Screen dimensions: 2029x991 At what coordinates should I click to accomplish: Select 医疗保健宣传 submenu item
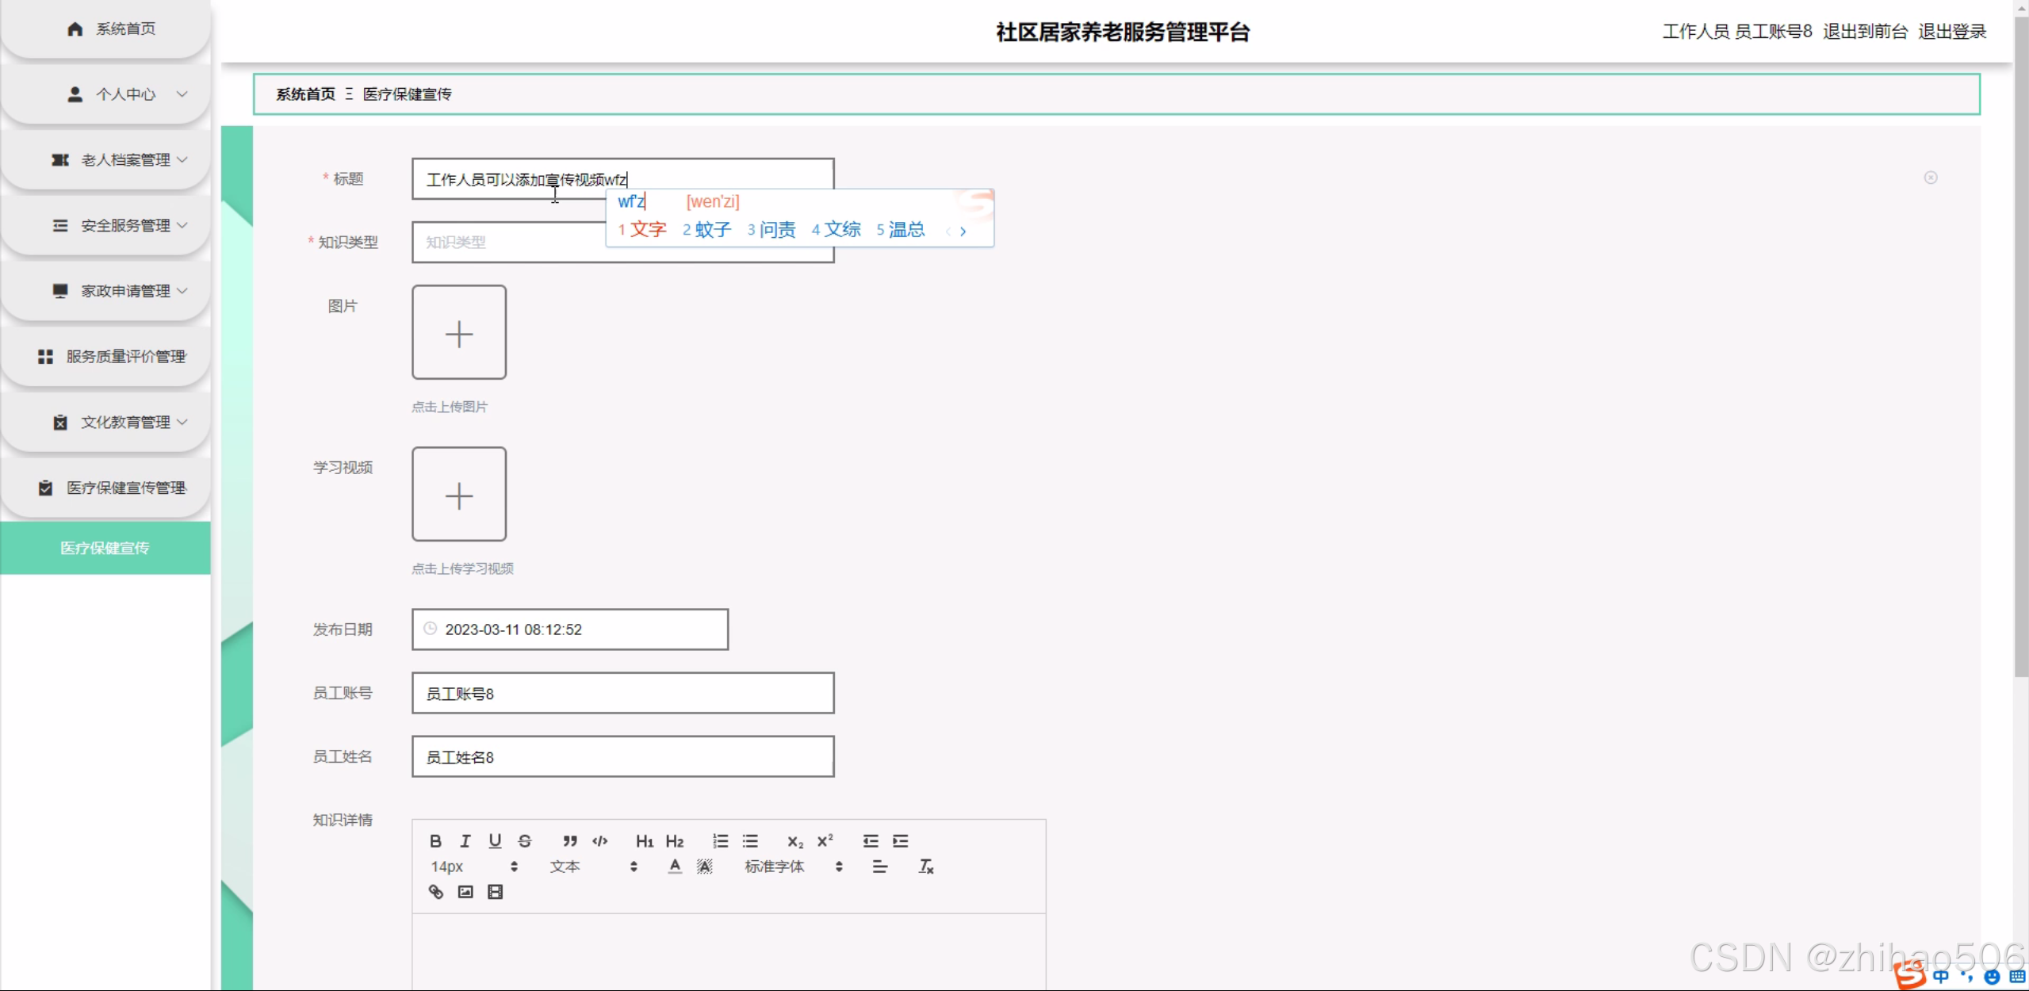[105, 548]
